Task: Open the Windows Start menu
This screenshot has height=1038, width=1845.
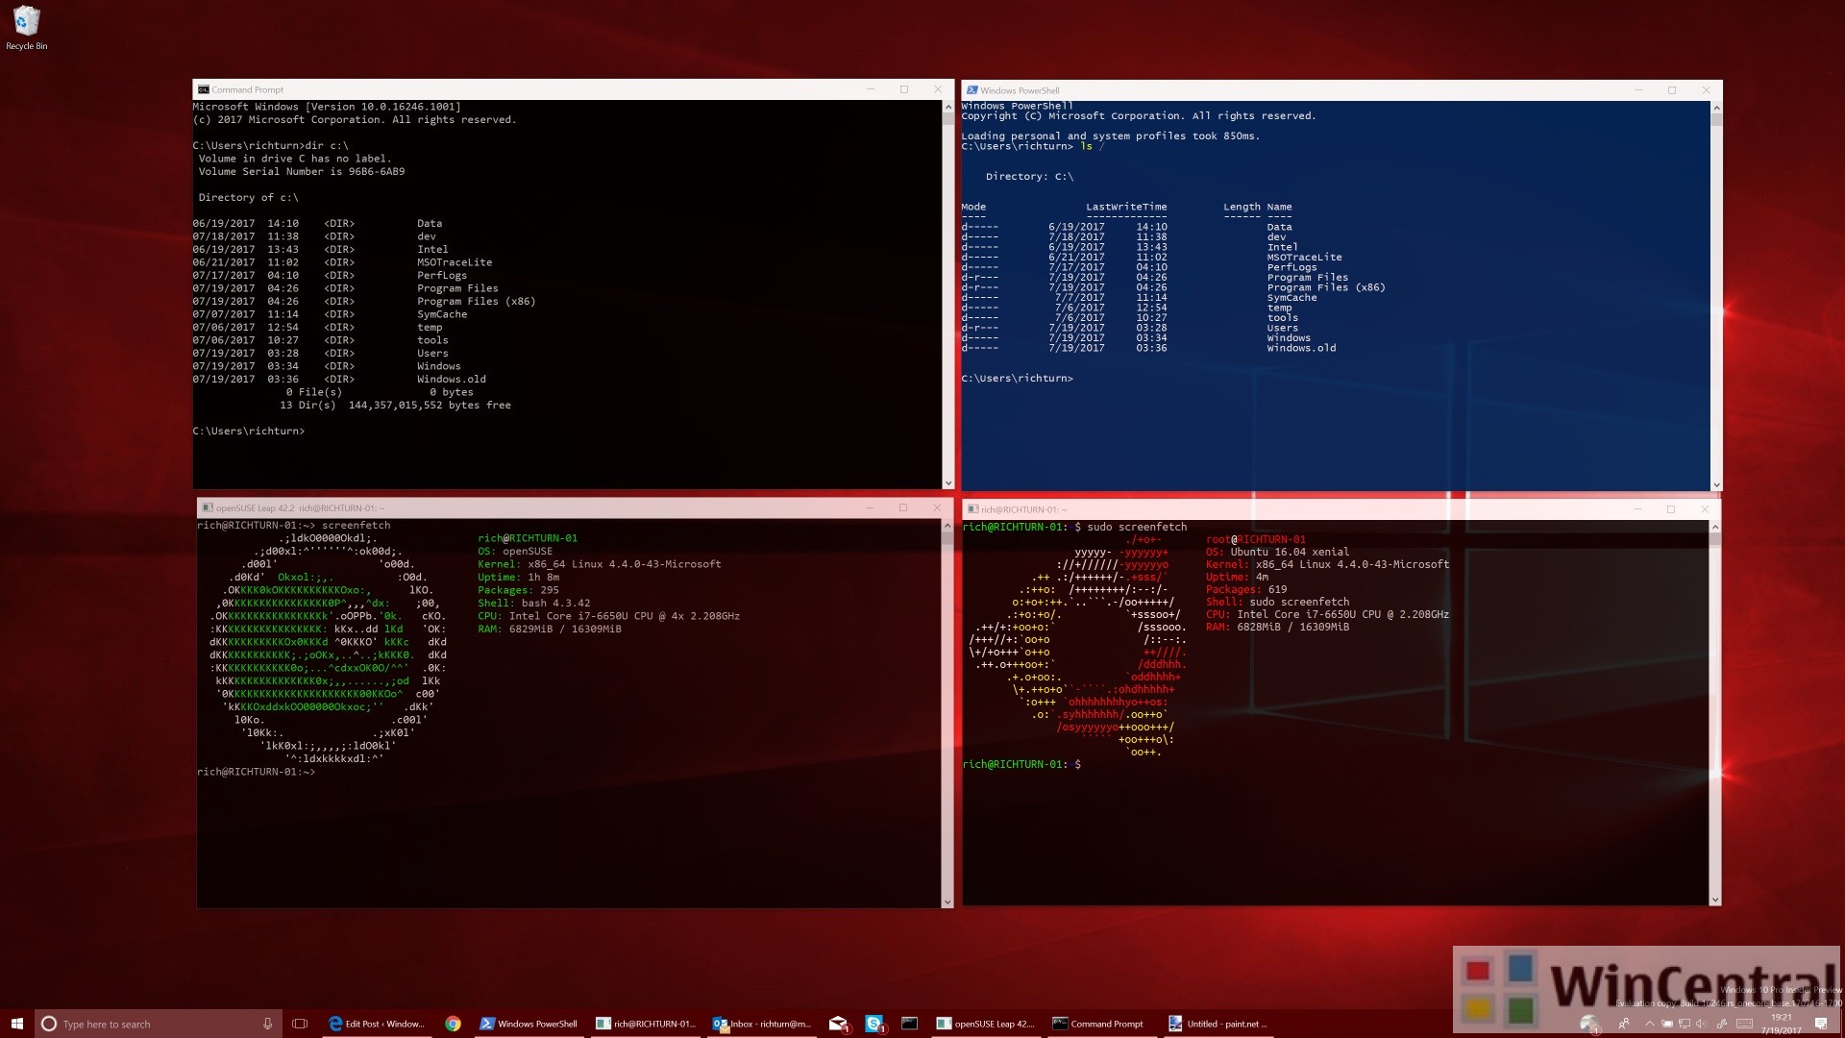Action: coord(16,1024)
